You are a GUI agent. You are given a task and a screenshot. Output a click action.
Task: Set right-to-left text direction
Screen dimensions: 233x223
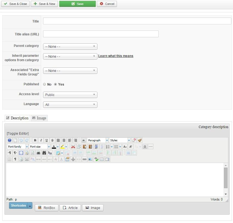click(x=15, y=153)
